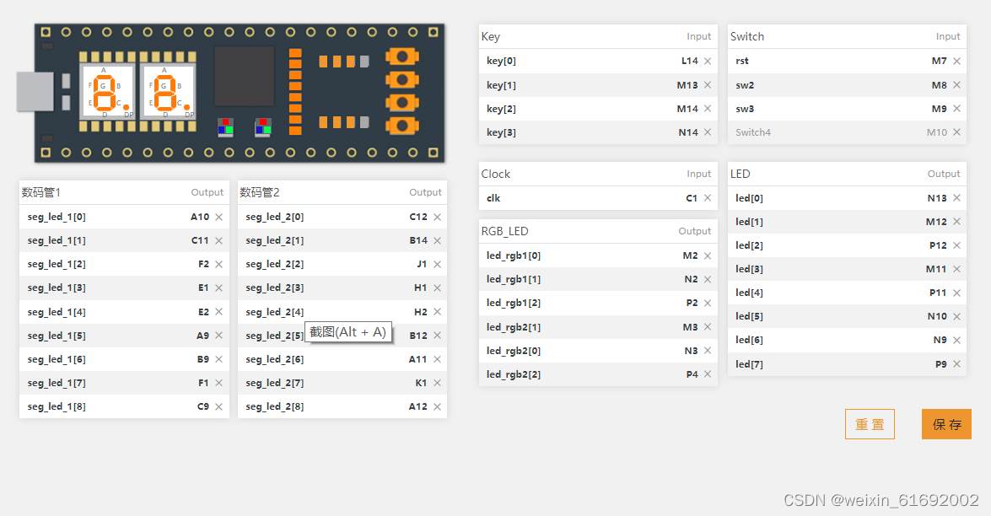Clear led_rgb2[2] pin P4
Image resolution: width=991 pixels, height=516 pixels.
pos(708,374)
